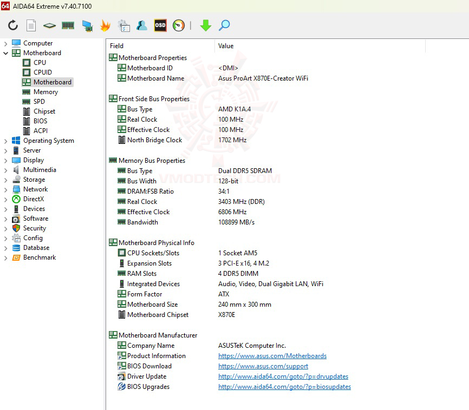Viewport: 469px width, 410px height.
Task: Click the Benchmark orange icon
Action: click(16, 257)
